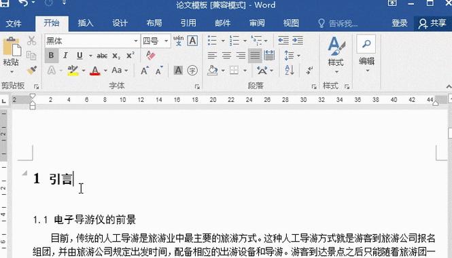
Task: Open the 编辑 Editing button
Action: [366, 54]
